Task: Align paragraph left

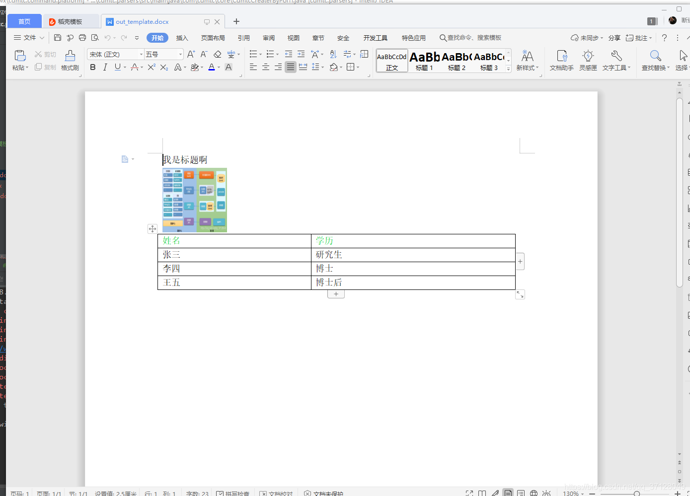Action: coord(253,67)
